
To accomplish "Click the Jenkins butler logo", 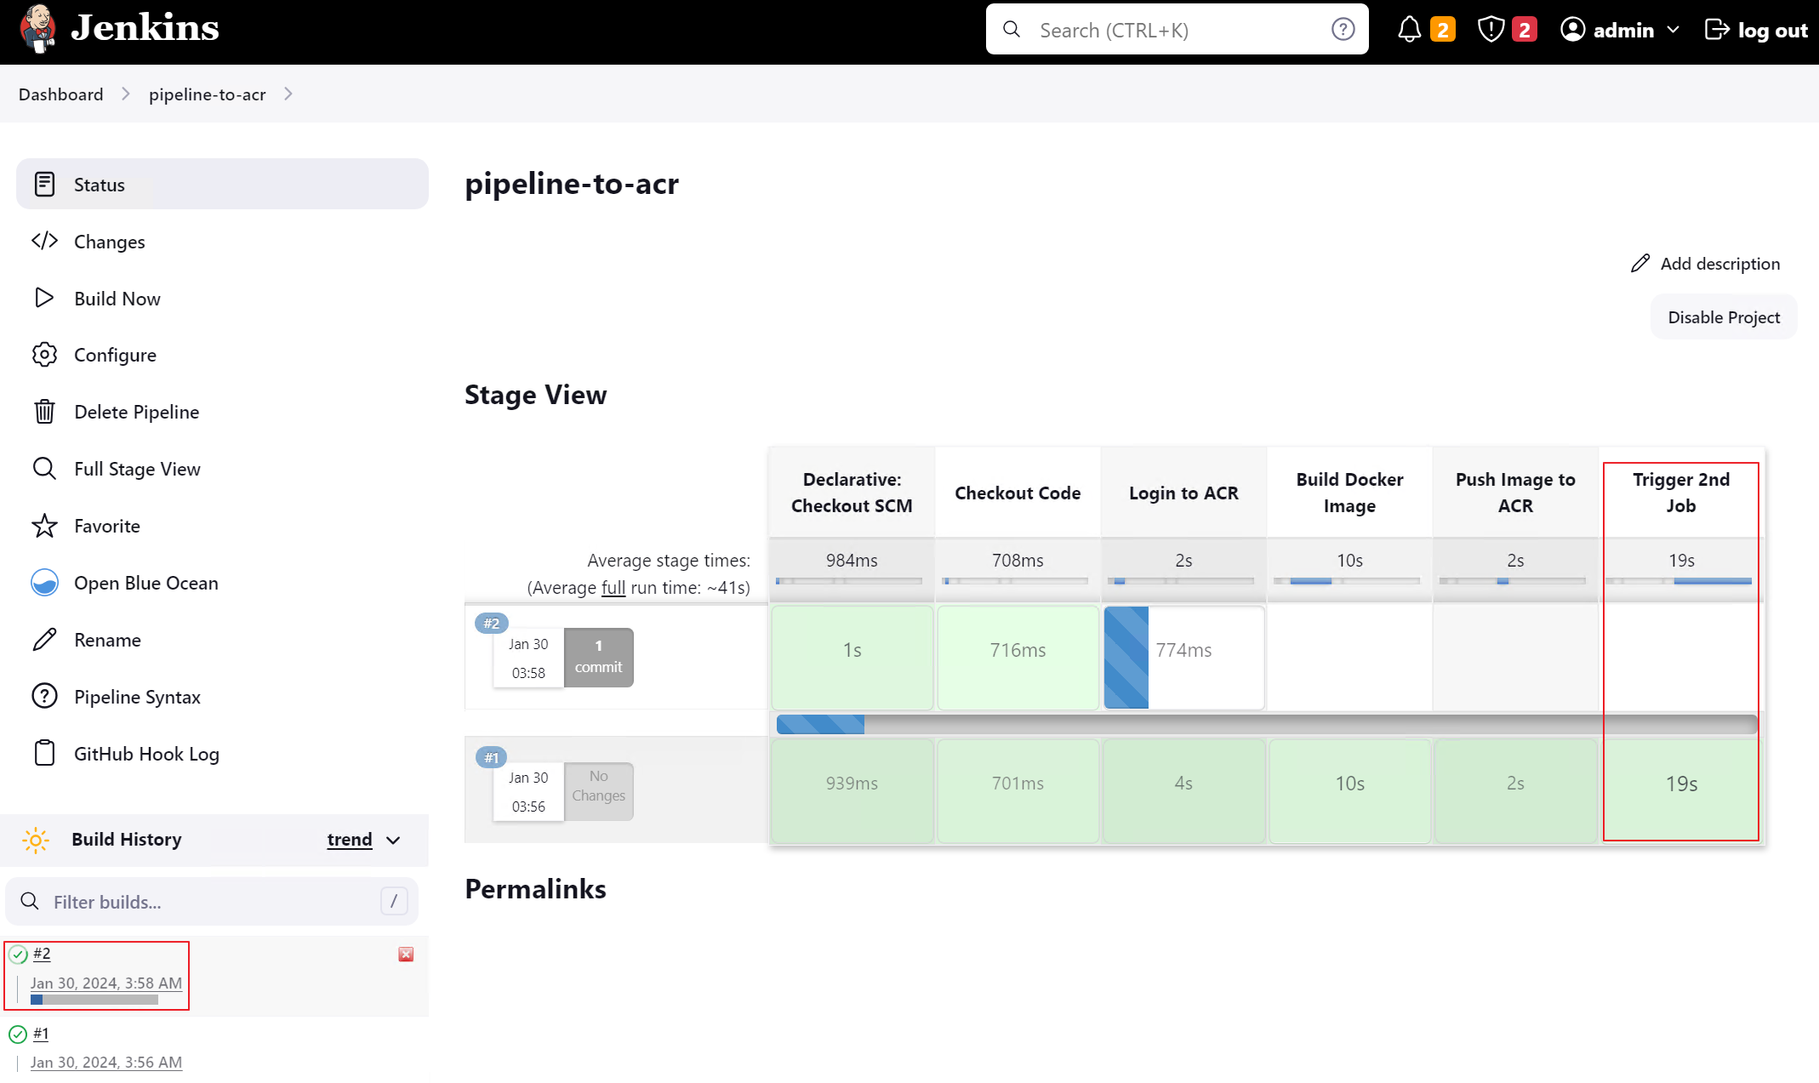I will pyautogui.click(x=37, y=29).
